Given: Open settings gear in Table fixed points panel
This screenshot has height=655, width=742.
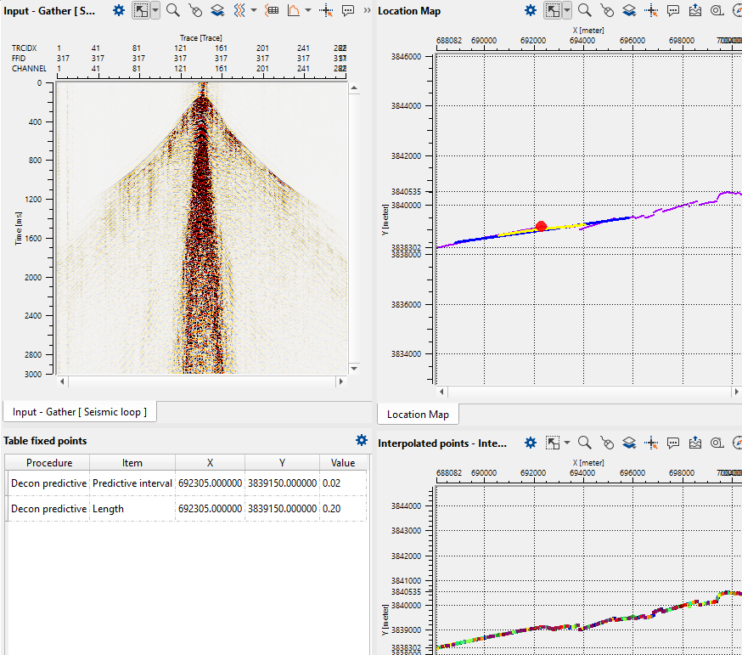Looking at the screenshot, I should point(362,440).
